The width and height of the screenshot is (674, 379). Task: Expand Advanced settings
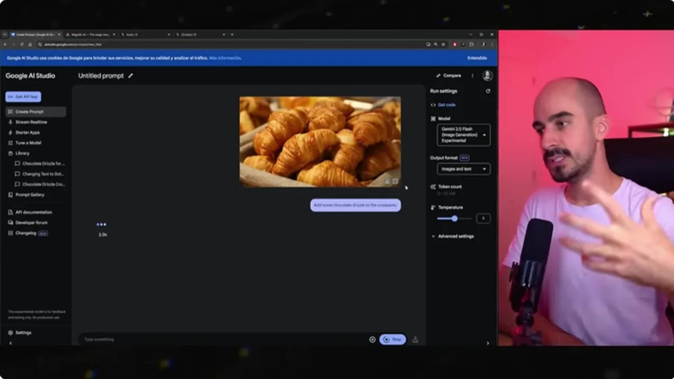coord(452,236)
